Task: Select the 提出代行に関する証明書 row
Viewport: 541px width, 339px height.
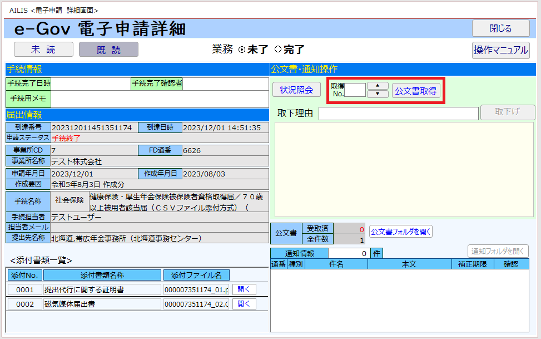Action: coord(102,289)
